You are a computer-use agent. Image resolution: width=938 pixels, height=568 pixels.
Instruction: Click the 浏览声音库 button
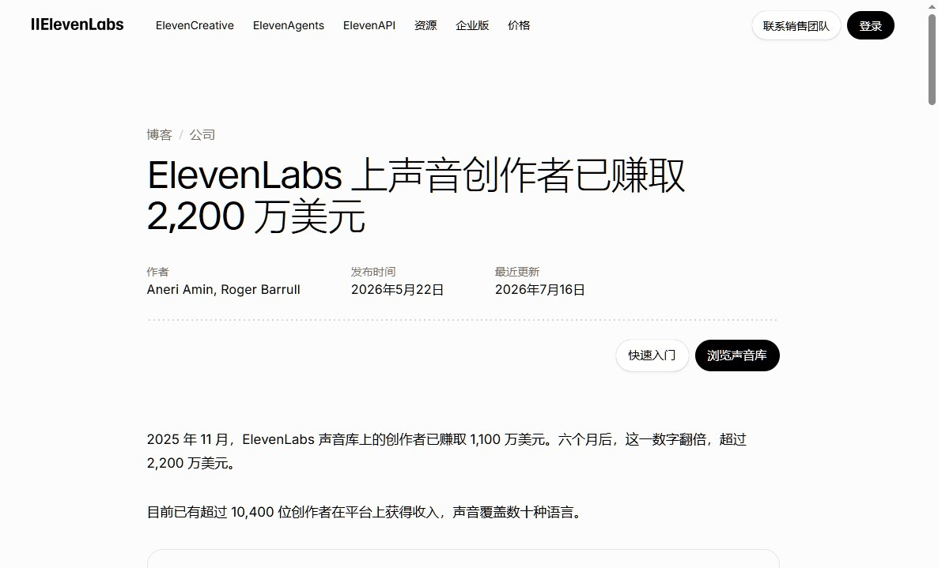737,355
